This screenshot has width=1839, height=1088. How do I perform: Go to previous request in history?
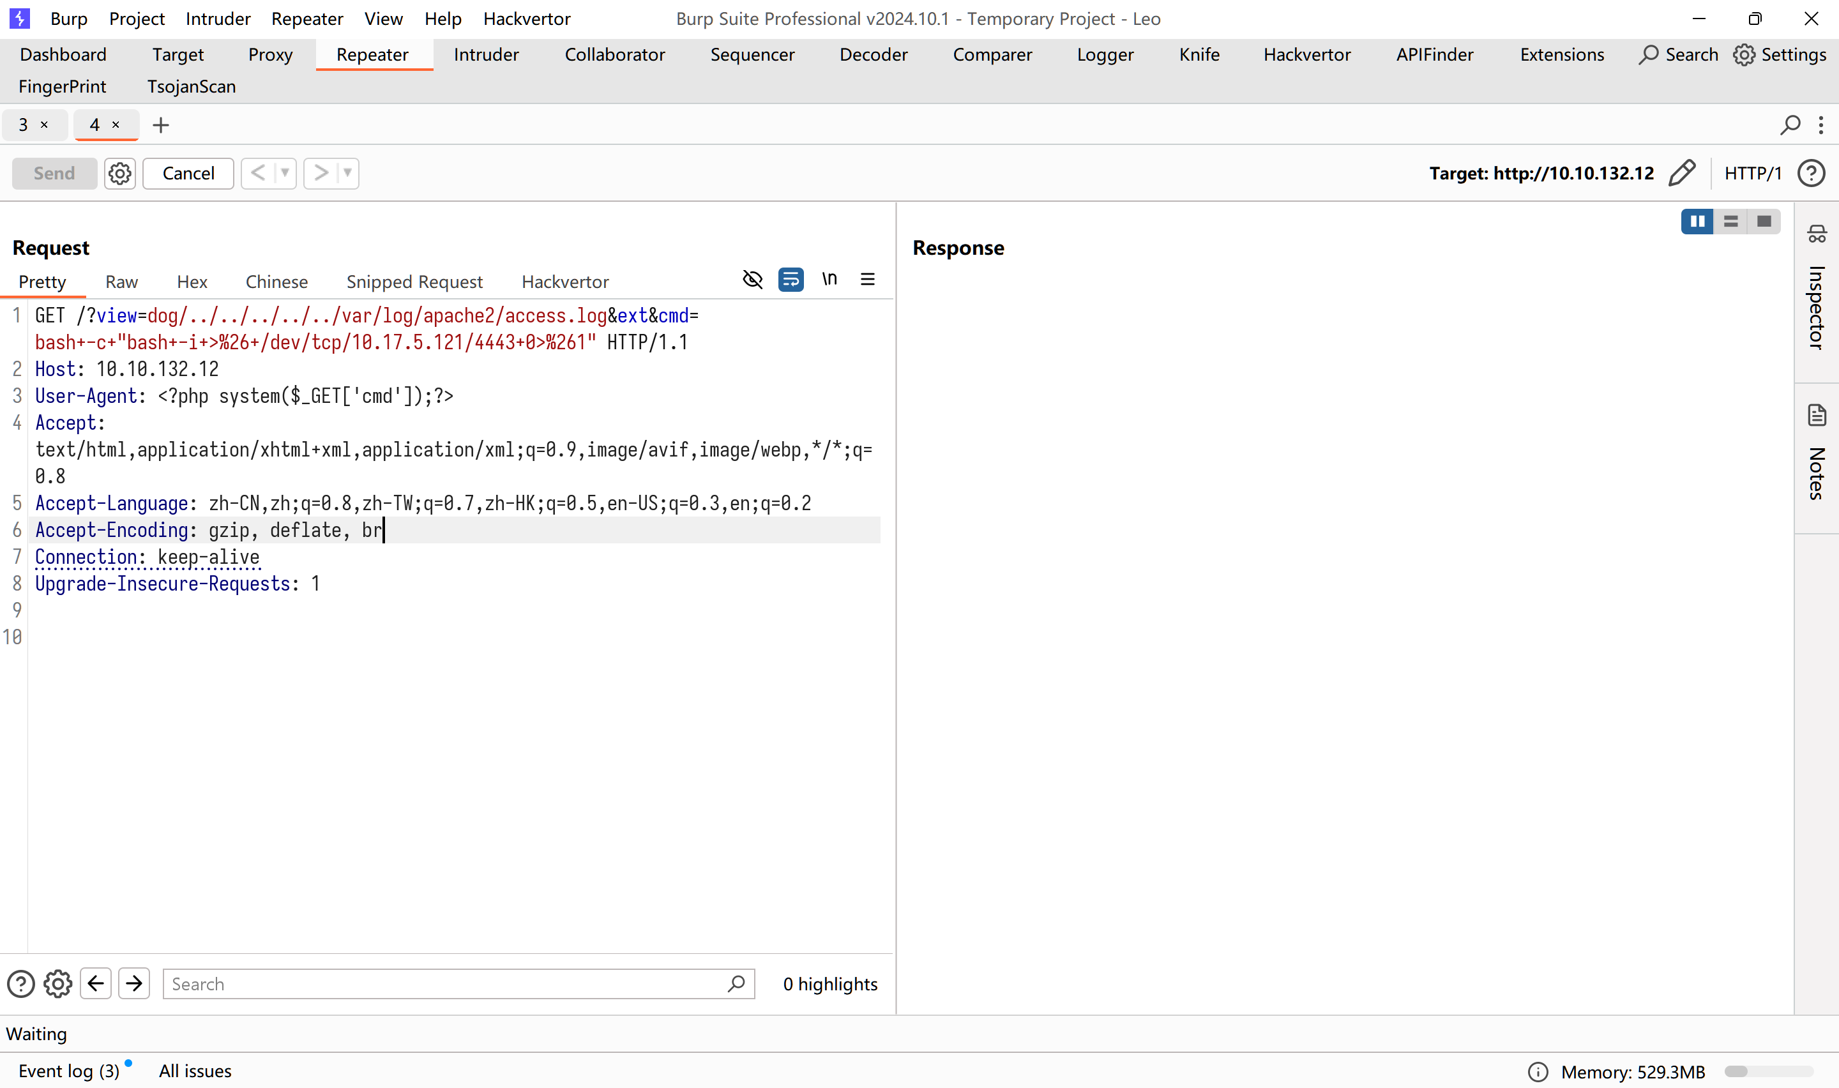click(x=258, y=174)
